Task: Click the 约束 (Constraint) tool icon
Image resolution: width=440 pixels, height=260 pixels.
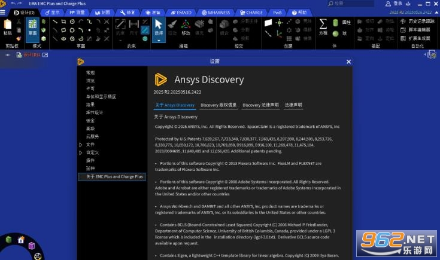Action: coord(120,27)
